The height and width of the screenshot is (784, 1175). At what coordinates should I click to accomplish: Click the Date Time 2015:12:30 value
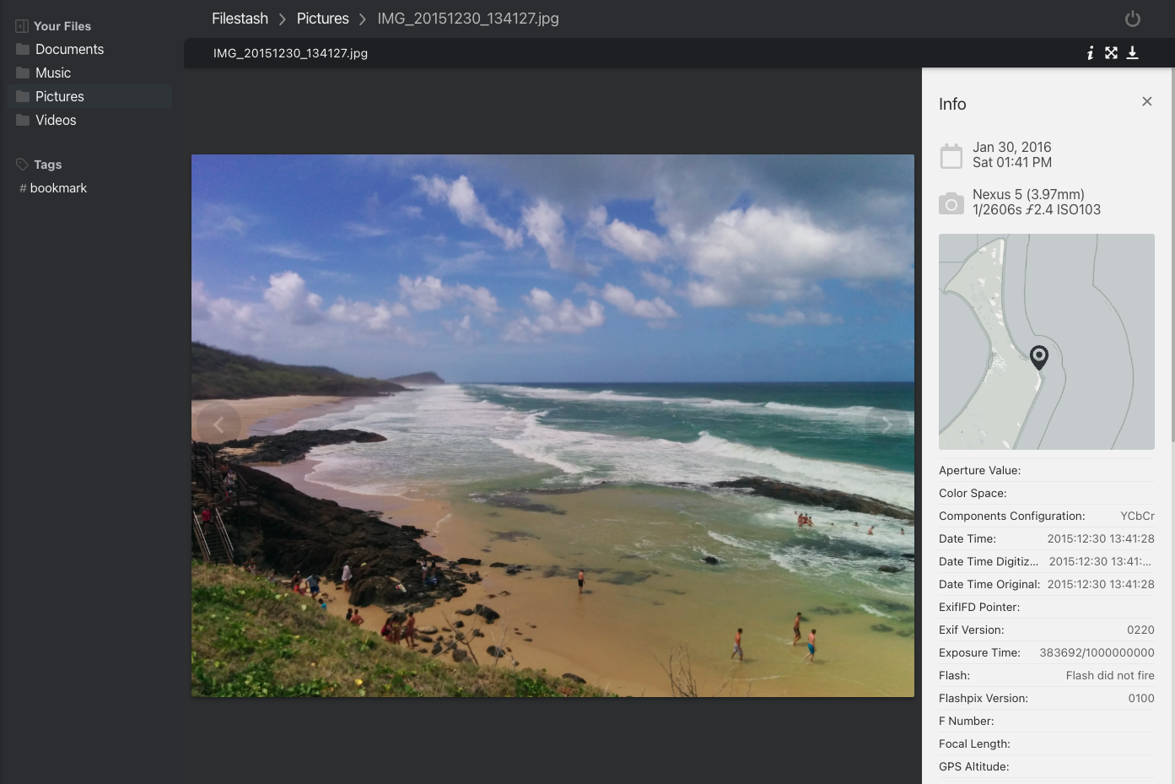pos(1101,538)
